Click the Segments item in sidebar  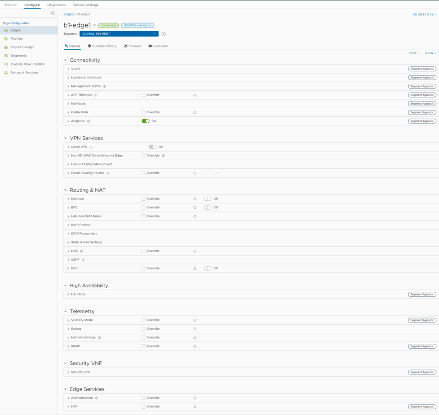19,55
